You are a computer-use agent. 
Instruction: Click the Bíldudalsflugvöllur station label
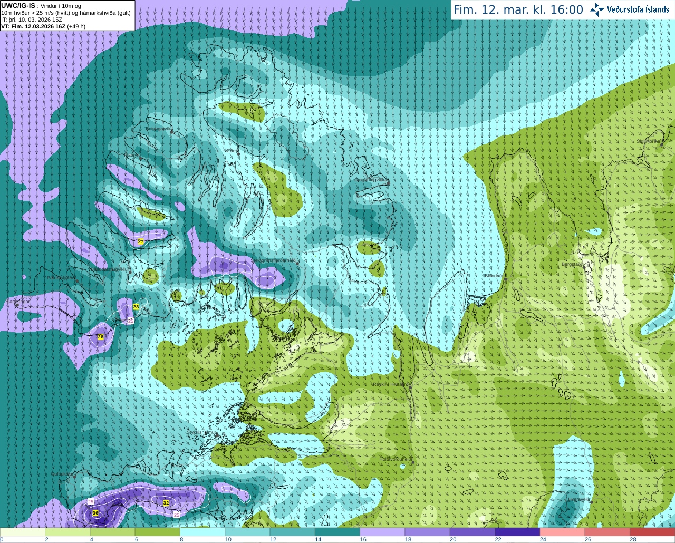coord(110,269)
